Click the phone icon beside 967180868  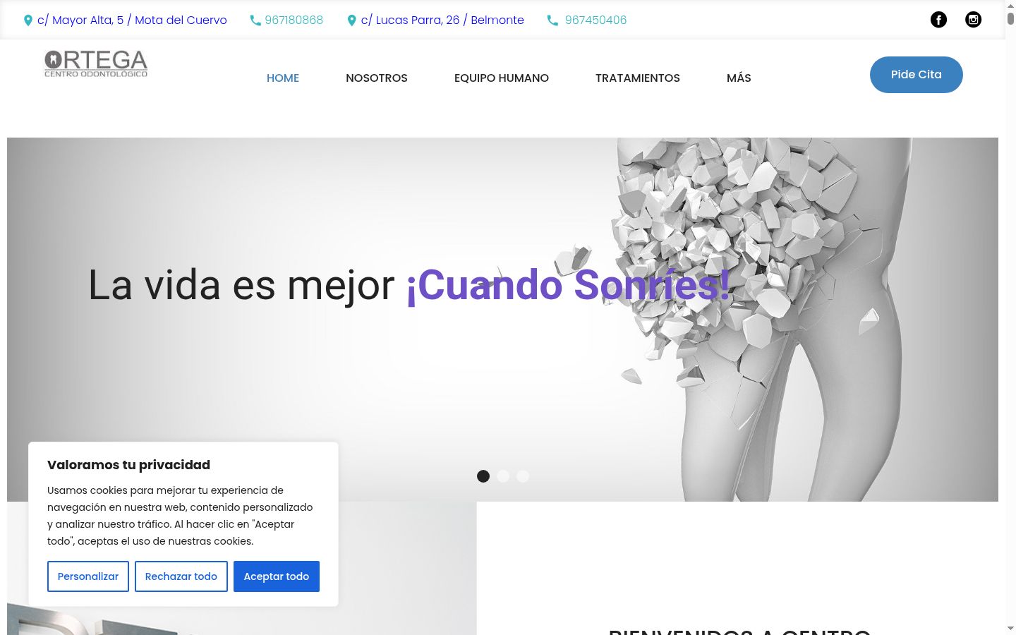tap(255, 20)
